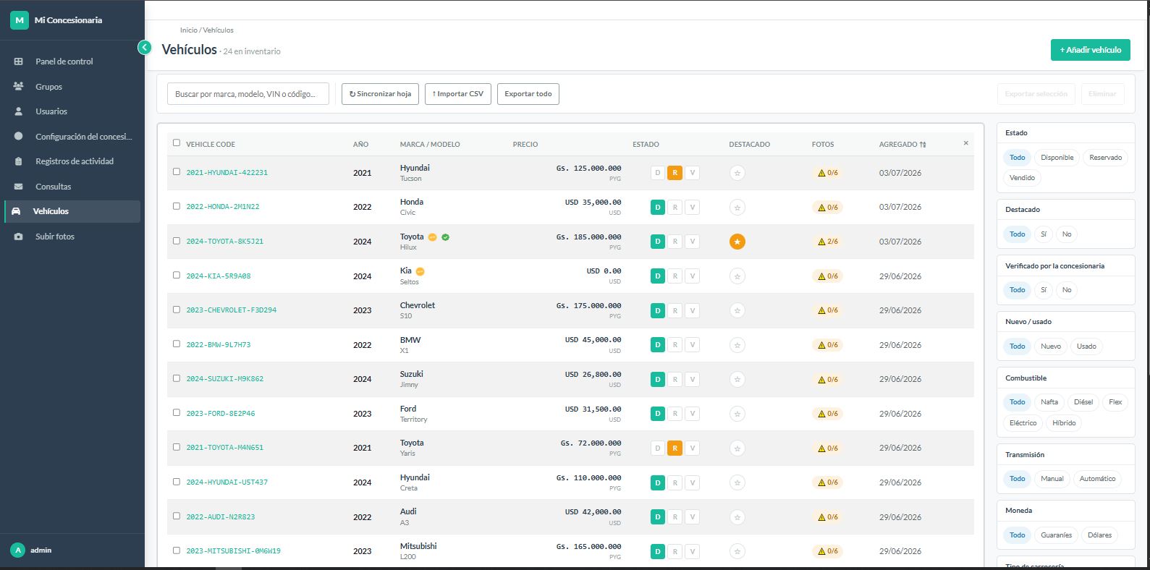Image resolution: width=1150 pixels, height=570 pixels.
Task: Filter Moneda by Guaraníes
Action: coord(1057,535)
